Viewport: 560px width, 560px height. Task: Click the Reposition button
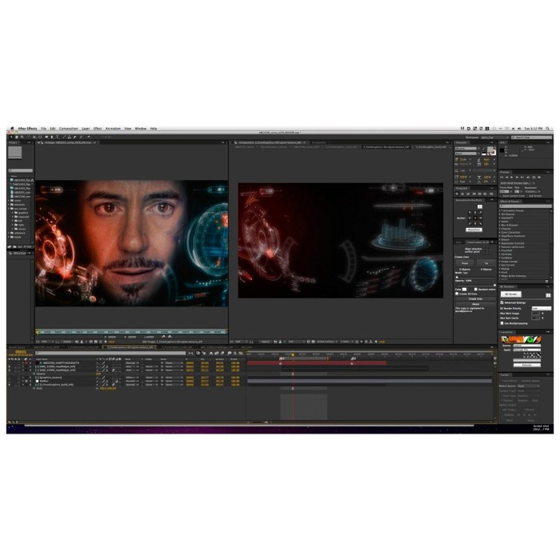coord(474,230)
